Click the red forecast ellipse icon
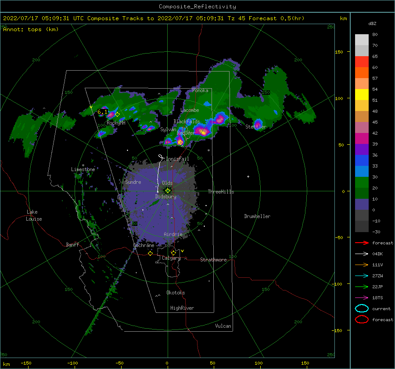This screenshot has height=369, width=395. [362, 319]
